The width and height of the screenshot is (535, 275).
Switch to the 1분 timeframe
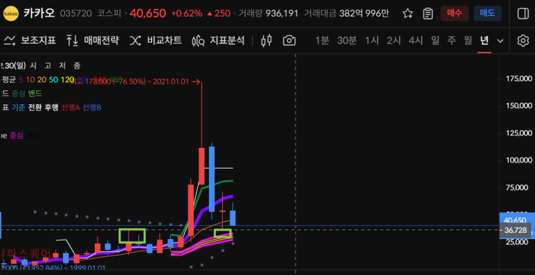pyautogui.click(x=322, y=41)
